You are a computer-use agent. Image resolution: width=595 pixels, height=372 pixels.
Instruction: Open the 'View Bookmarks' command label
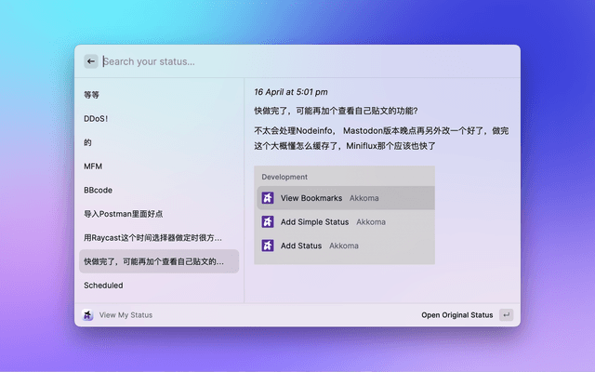click(x=311, y=198)
